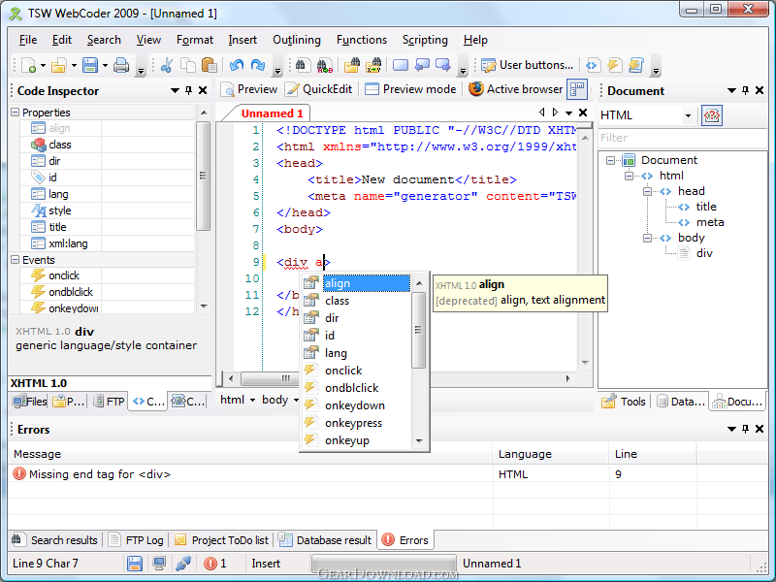This screenshot has width=776, height=582.
Task: Click the scroll script user button icon
Action: [636, 65]
